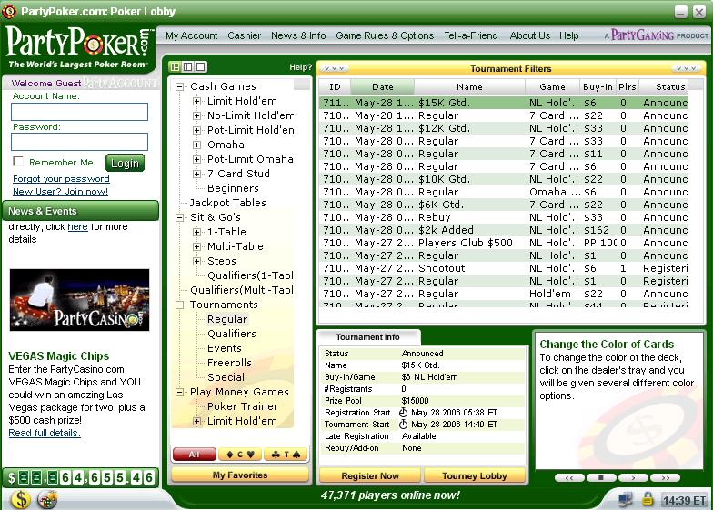Select the $2k Added tournament row
Screen dimensions: 713x510
[x=504, y=230]
